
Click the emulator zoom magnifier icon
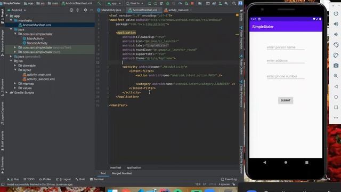click(x=336, y=76)
